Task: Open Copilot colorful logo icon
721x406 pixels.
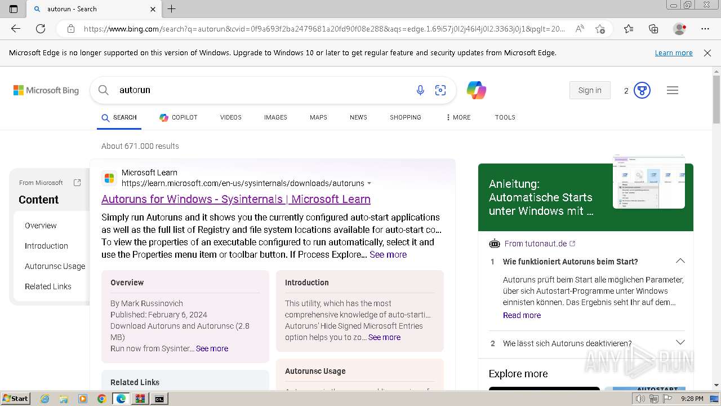Action: (x=477, y=90)
